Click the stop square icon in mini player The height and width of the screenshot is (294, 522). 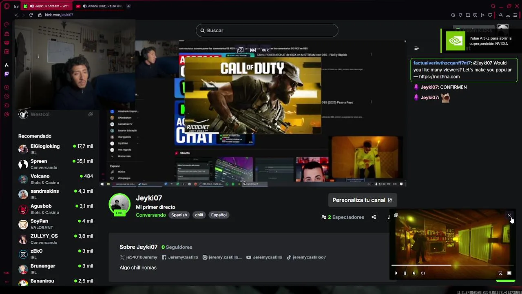pos(509,273)
